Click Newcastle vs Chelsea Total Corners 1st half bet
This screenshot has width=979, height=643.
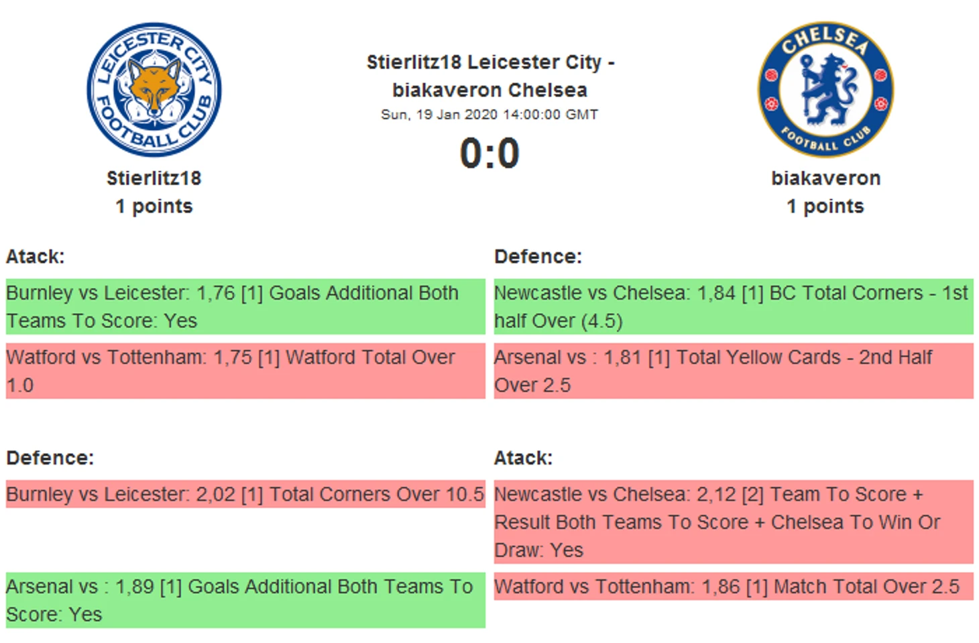[734, 306]
